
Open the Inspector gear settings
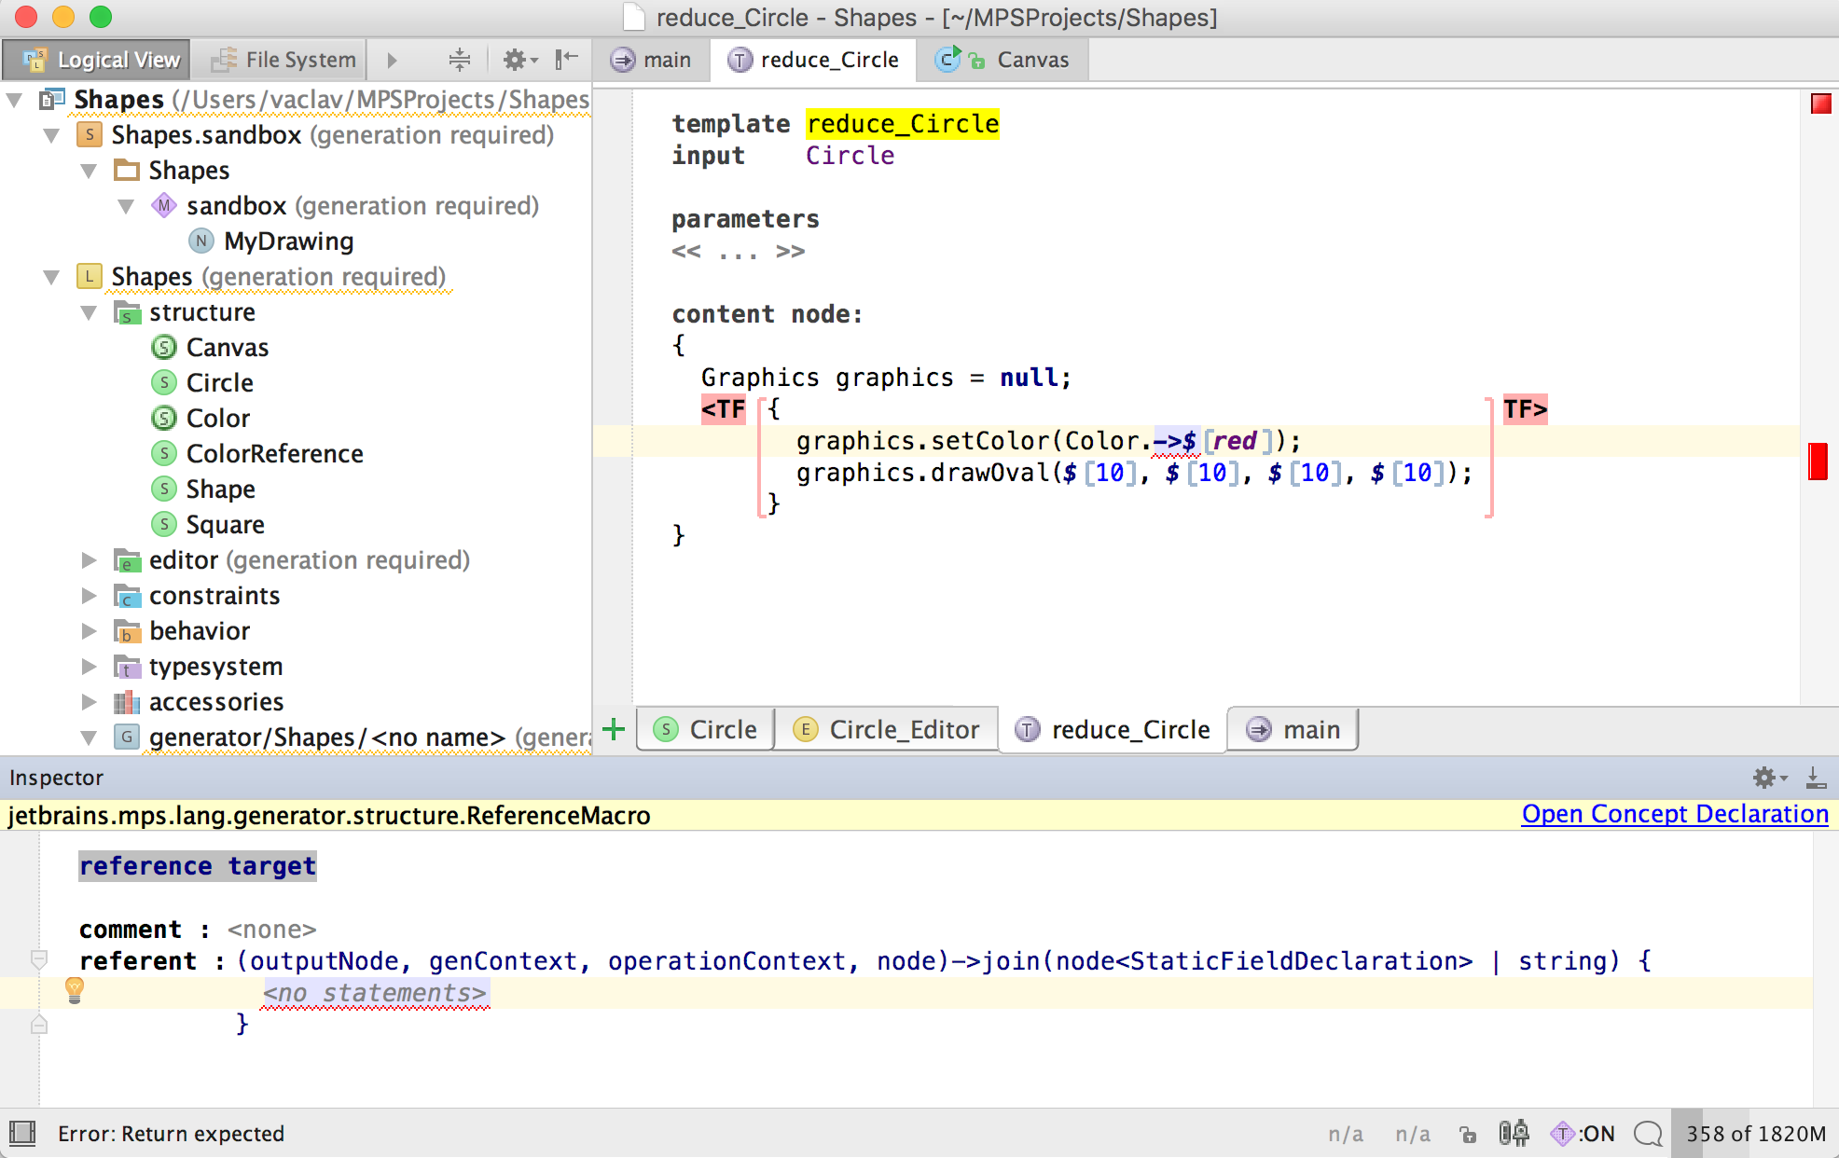[1765, 778]
